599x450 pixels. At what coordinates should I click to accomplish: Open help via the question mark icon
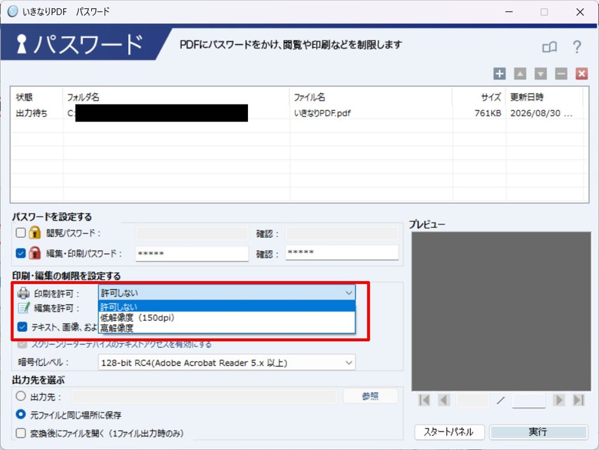[577, 47]
